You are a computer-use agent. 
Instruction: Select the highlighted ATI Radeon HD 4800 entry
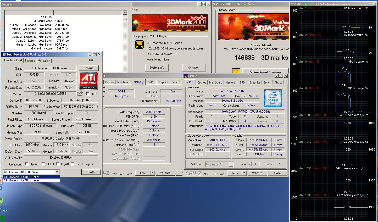[x=31, y=177]
